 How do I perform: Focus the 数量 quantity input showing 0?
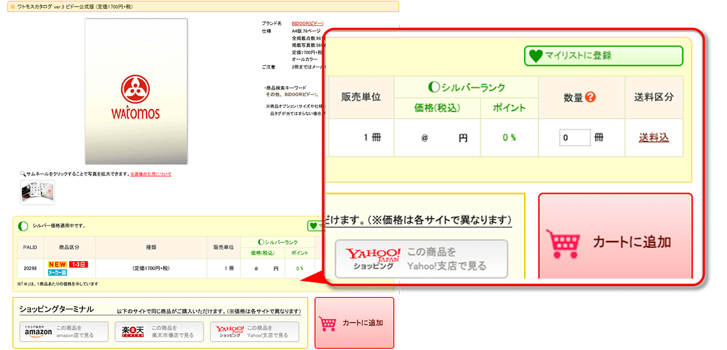pos(574,137)
